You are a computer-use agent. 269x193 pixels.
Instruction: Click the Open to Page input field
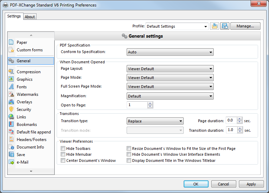pos(137,105)
